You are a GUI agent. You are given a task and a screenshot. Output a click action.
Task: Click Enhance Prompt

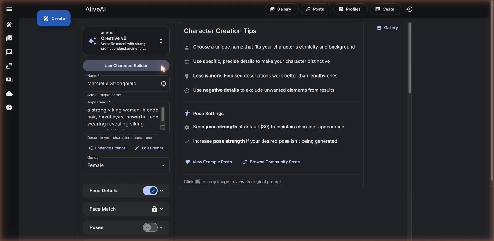click(107, 148)
